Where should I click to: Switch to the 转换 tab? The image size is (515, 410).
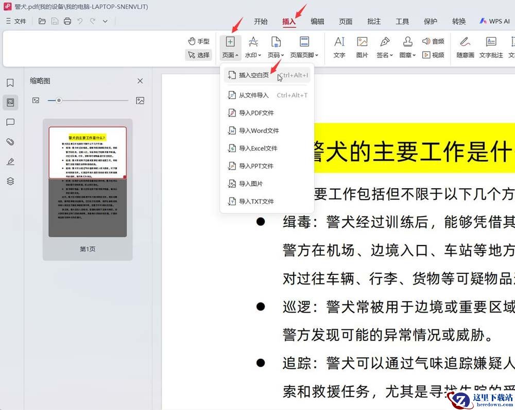point(459,21)
